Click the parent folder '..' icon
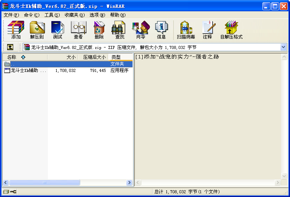 pos(7,64)
